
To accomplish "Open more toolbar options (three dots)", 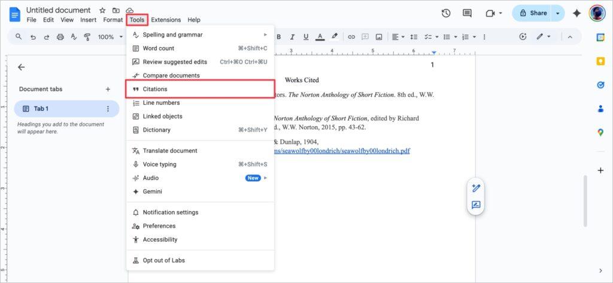I will point(484,36).
